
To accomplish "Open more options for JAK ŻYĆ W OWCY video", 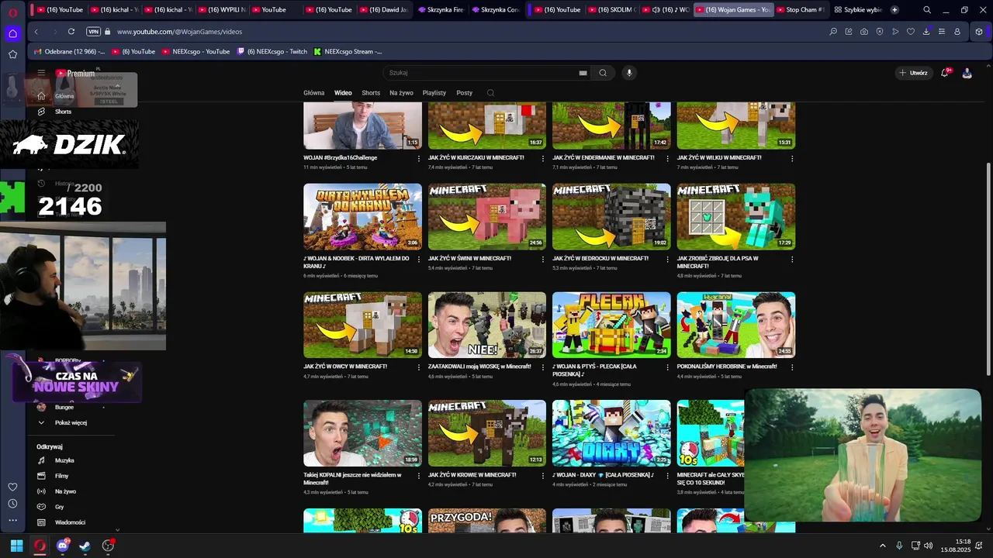I will pyautogui.click(x=419, y=367).
